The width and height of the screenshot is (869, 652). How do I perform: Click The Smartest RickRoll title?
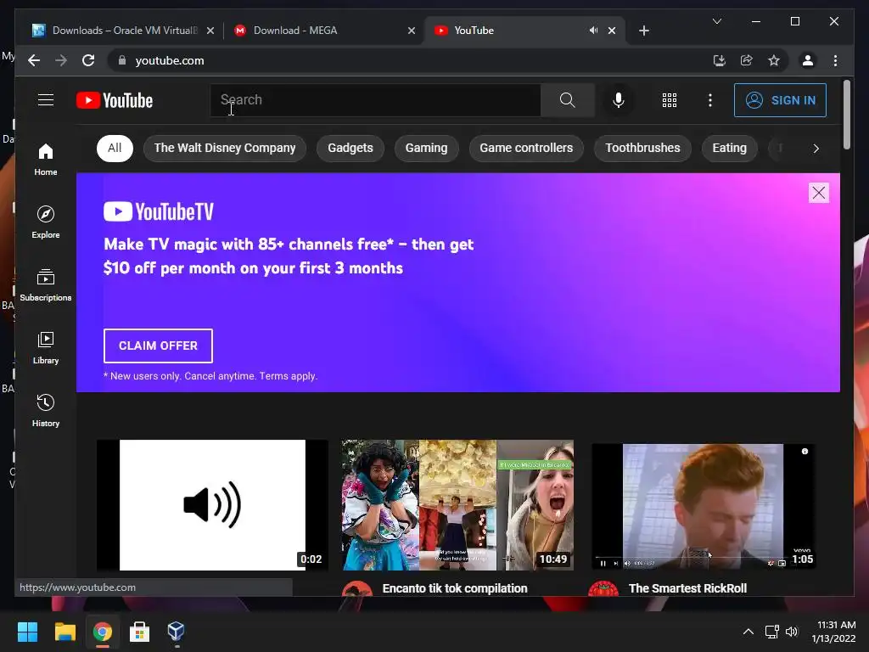point(687,588)
